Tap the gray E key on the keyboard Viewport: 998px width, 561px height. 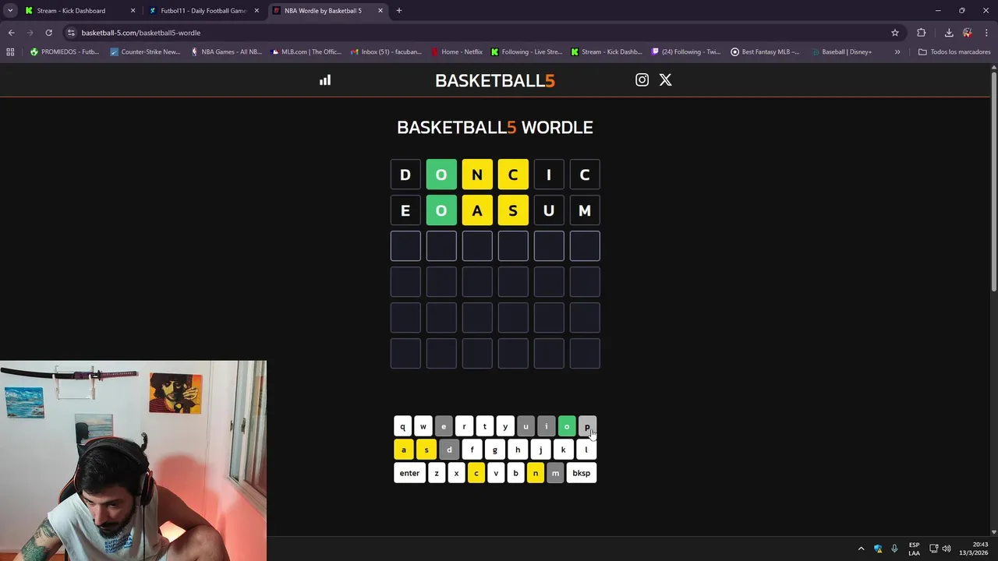444,426
